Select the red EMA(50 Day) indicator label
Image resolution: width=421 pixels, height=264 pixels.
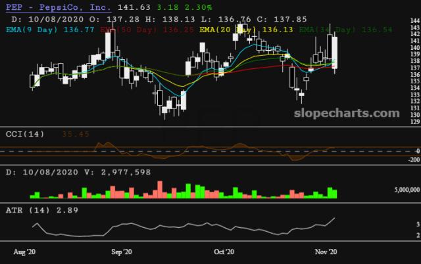click(x=130, y=30)
